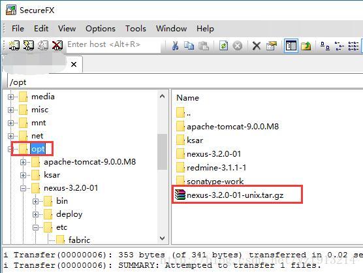This screenshot has height=273, width=363.
Task: Expand apache-tomcat-9.0.0.M8 in tree
Action: [23, 162]
